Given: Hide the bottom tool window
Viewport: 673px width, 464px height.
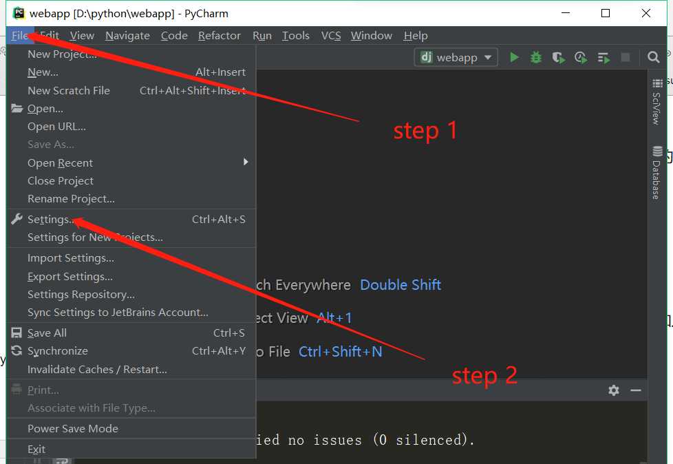Looking at the screenshot, I should click(x=636, y=390).
